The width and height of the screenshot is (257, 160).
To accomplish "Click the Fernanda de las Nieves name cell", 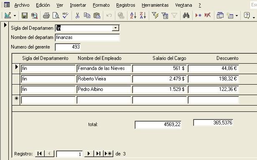I will [x=104, y=68].
